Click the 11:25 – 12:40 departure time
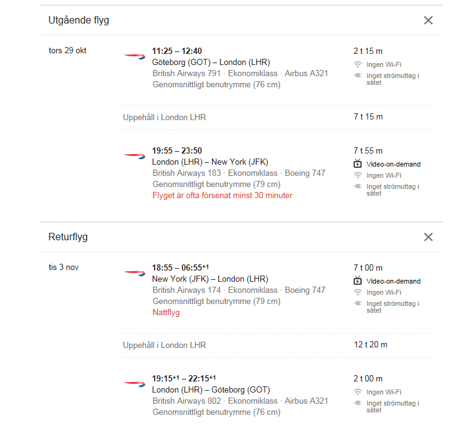 pos(177,51)
